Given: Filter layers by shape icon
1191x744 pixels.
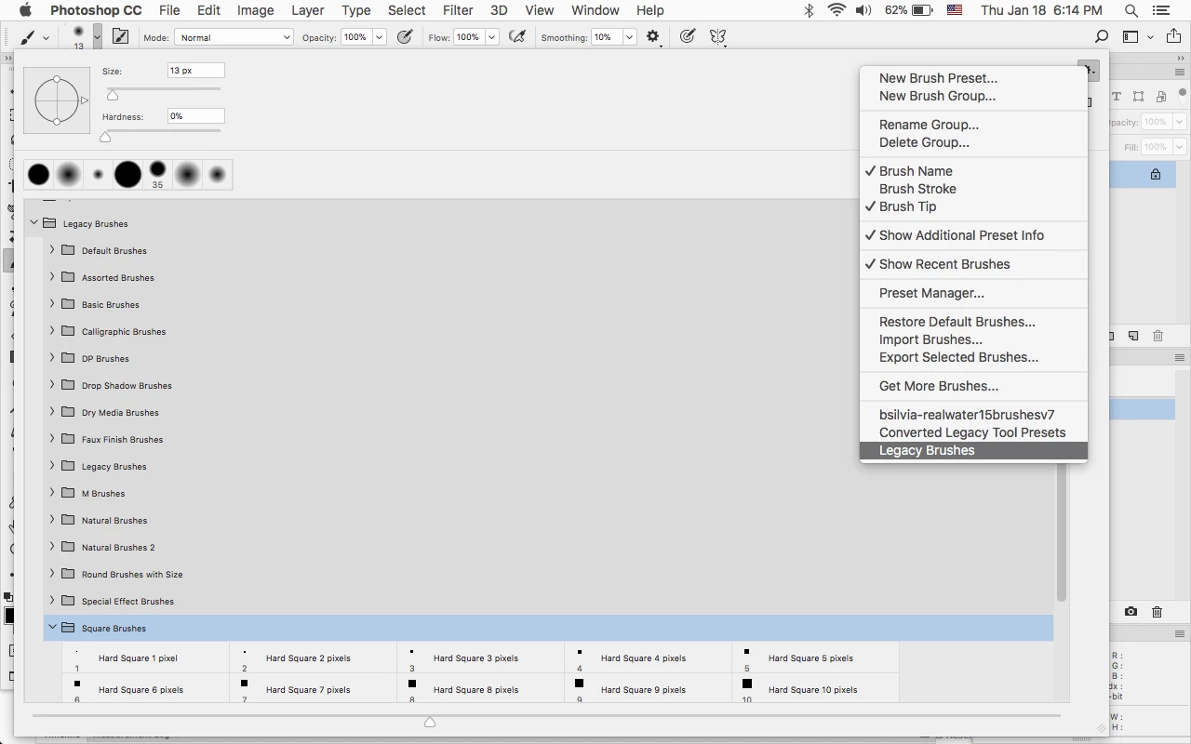Looking at the screenshot, I should click(1139, 96).
